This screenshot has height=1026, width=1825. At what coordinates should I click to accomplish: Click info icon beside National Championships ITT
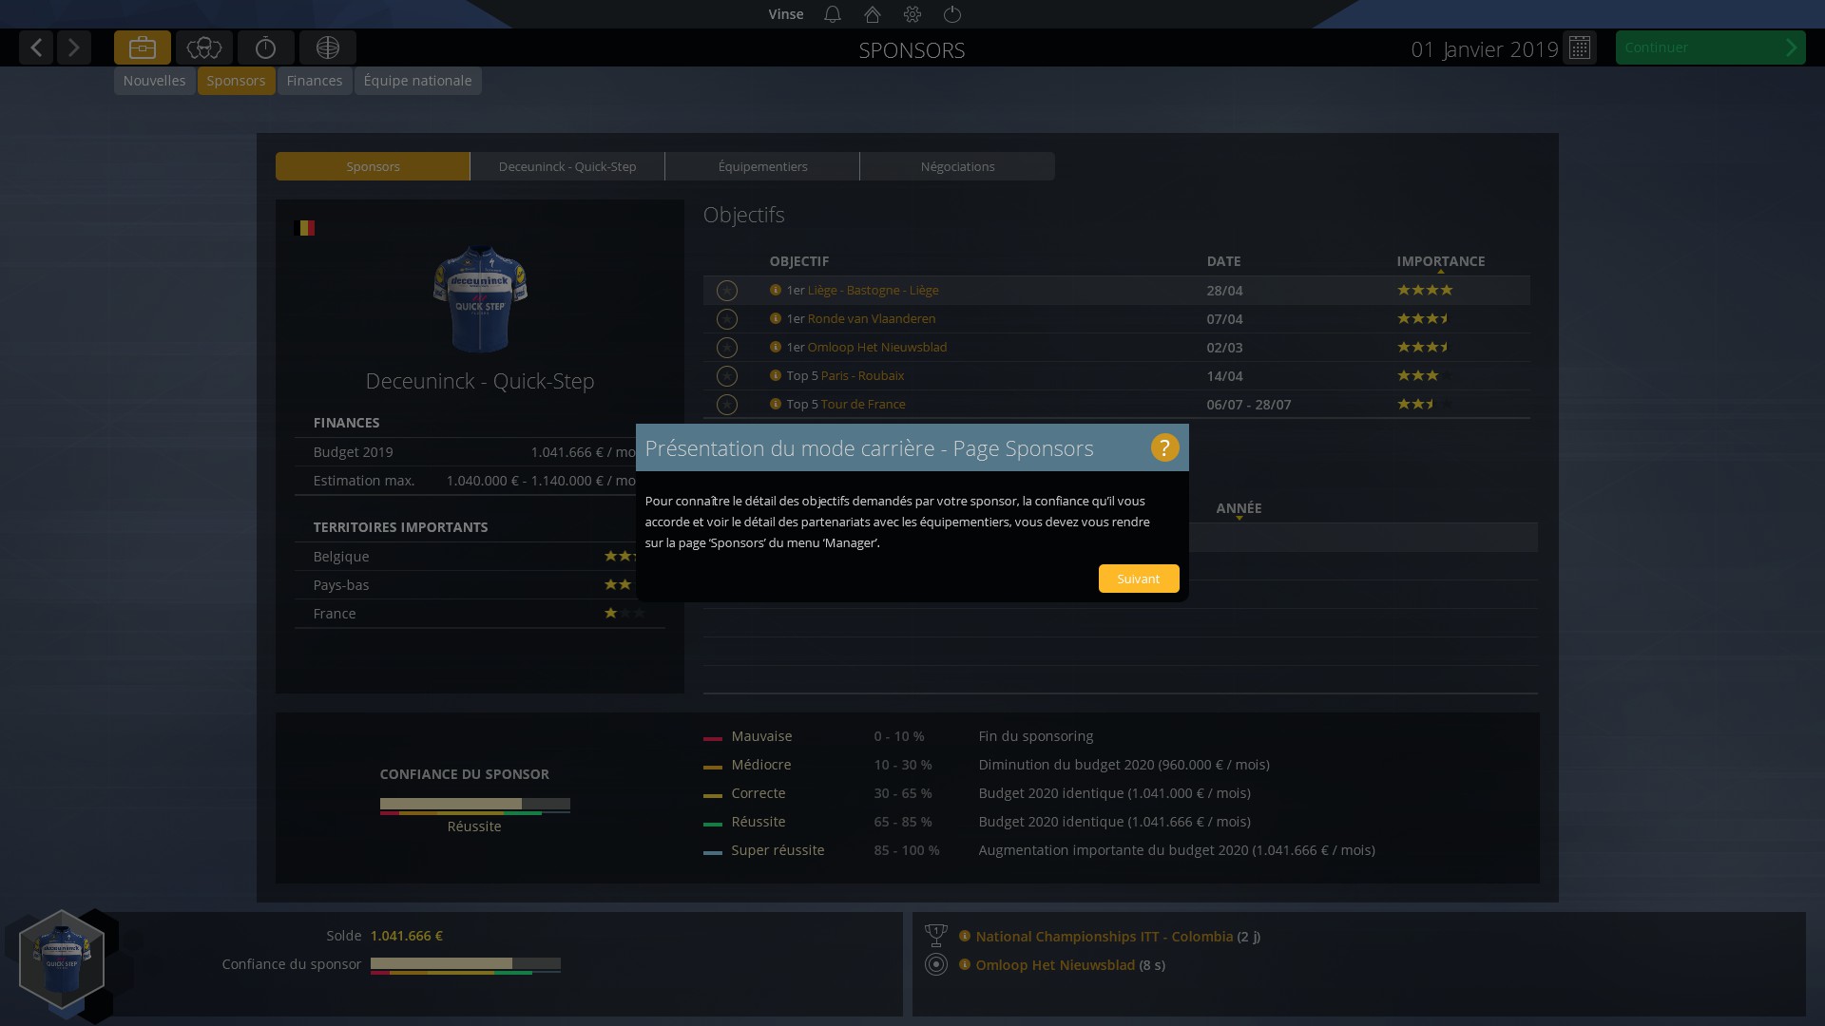[965, 936]
